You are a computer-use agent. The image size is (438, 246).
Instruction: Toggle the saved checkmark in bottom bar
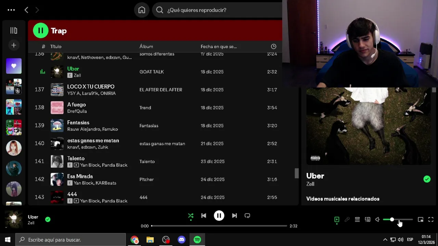tap(48, 220)
